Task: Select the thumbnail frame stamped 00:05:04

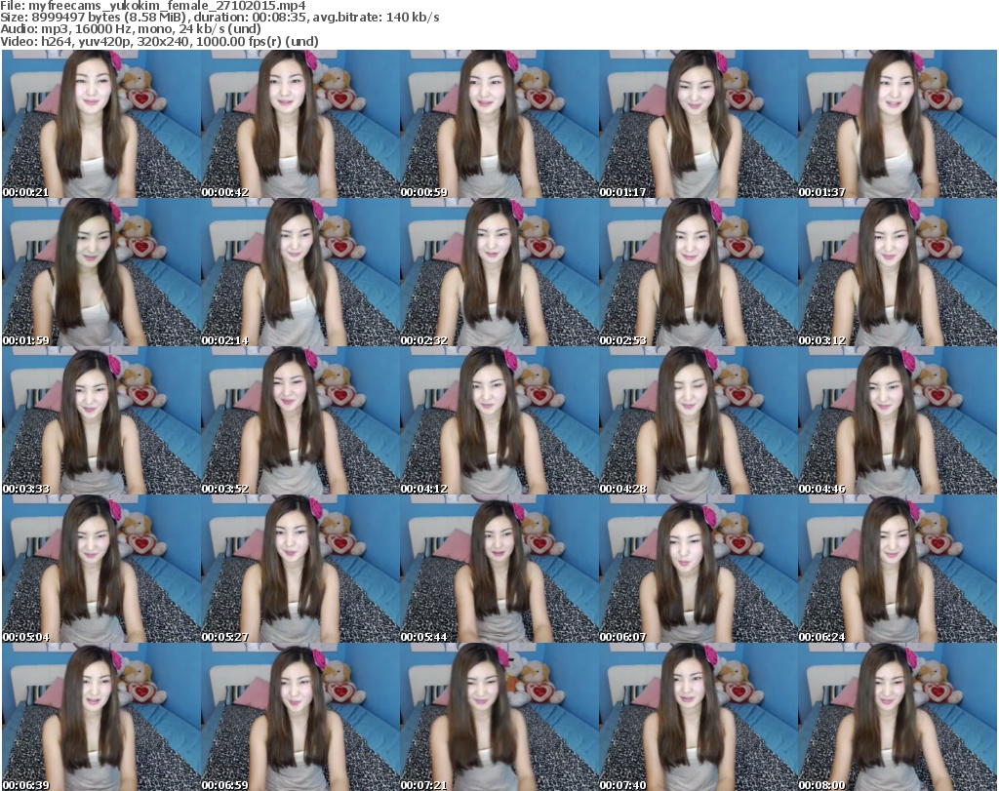Action: pos(101,569)
